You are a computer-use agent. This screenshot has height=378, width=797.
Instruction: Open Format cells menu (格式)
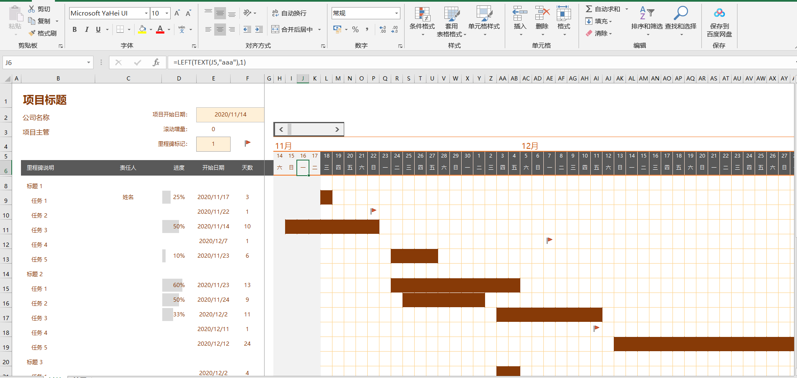pos(564,21)
